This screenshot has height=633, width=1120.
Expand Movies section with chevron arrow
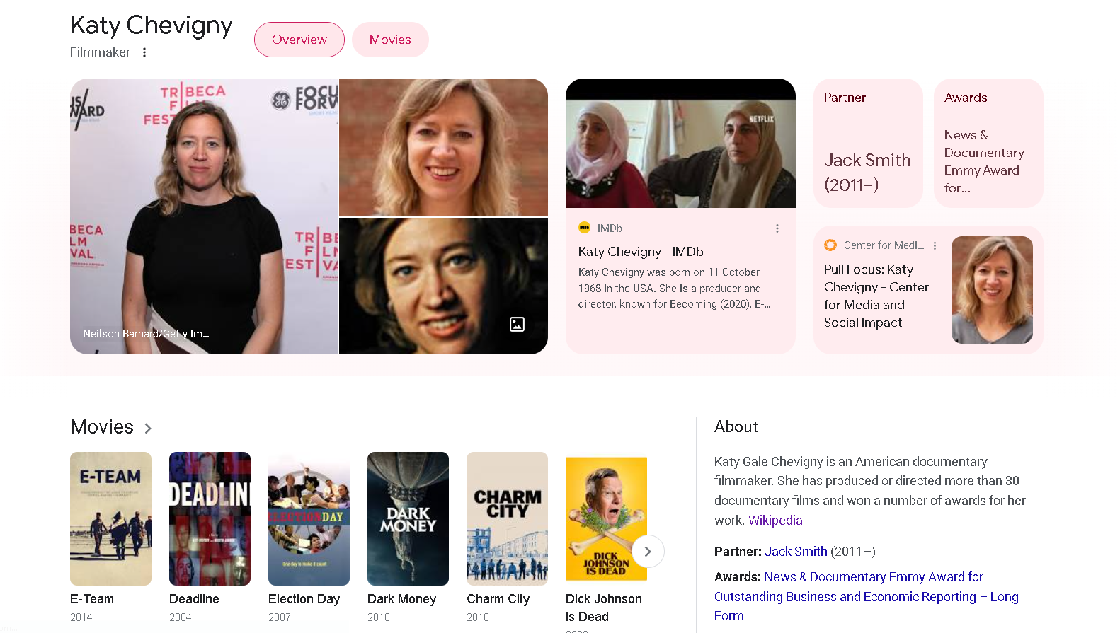coord(148,429)
